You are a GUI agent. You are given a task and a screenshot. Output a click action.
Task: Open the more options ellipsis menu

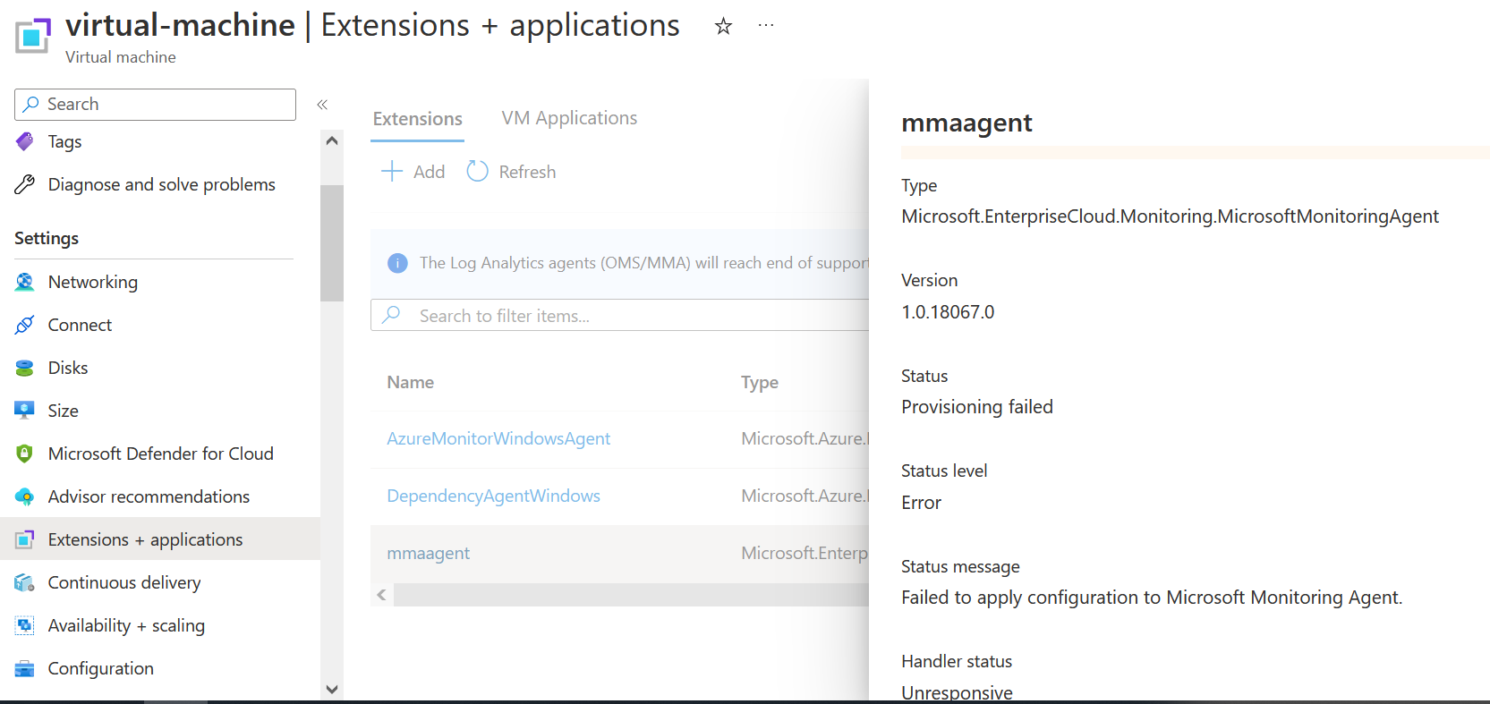click(766, 26)
